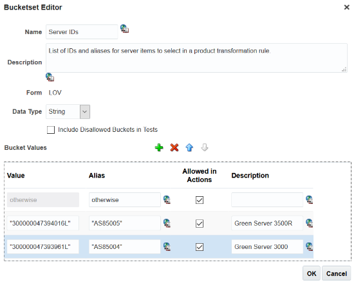The width and height of the screenshot is (356, 285).
Task: Click the Green Server 3500R description field
Action: tap(267, 223)
